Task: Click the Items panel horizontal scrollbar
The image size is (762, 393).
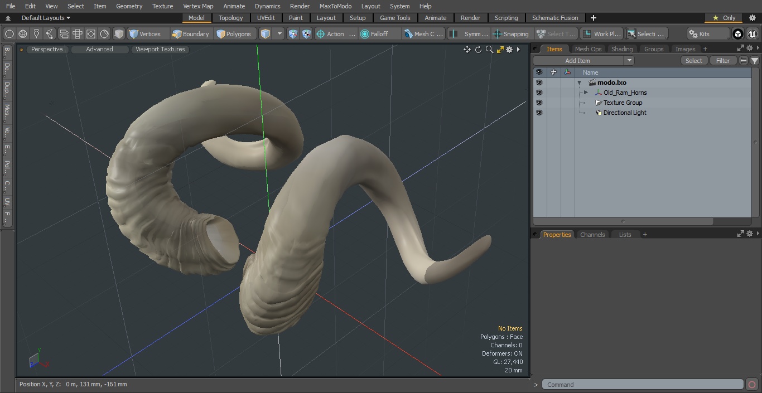Action: pyautogui.click(x=623, y=221)
